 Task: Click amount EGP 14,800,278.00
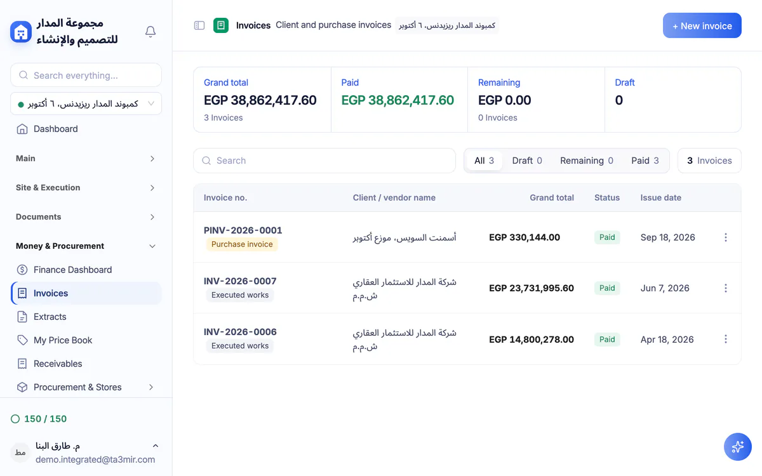(531, 340)
